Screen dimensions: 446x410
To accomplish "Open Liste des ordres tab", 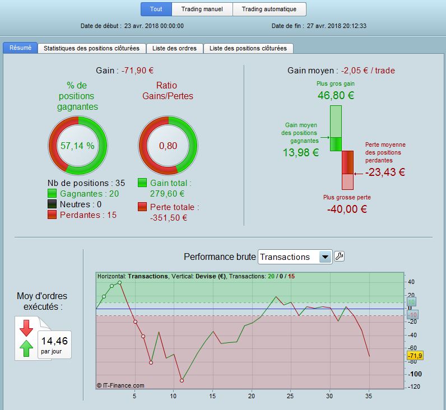I will [x=174, y=48].
